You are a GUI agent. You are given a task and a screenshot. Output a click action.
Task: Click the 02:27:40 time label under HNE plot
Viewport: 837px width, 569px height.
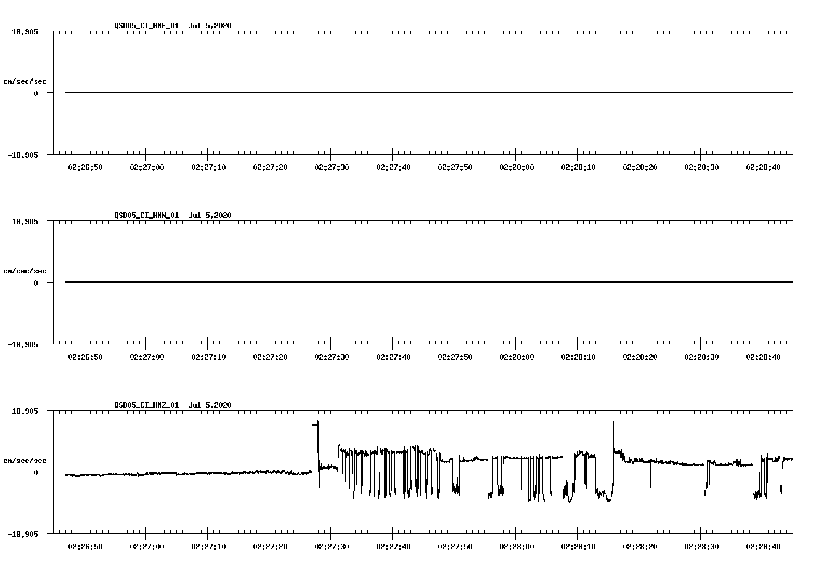pyautogui.click(x=393, y=167)
